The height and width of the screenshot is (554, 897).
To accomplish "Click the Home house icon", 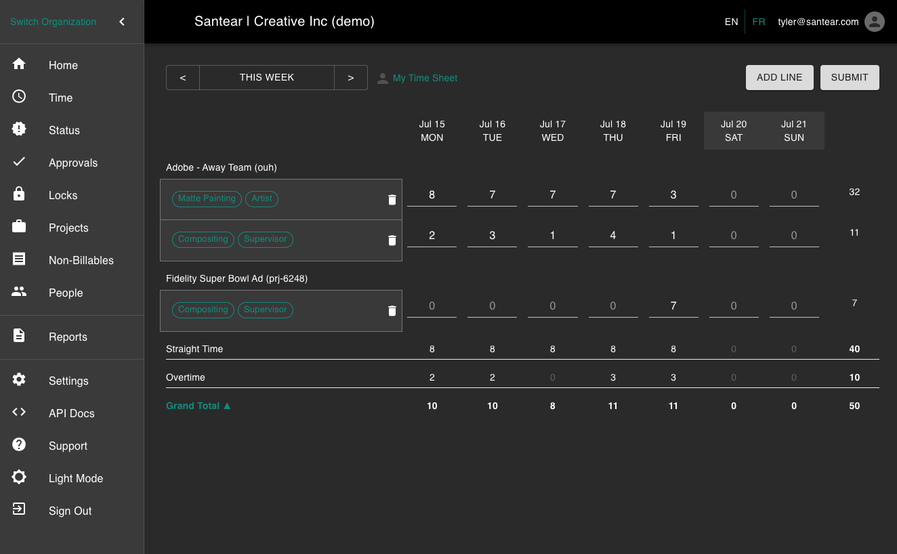I will click(x=19, y=64).
